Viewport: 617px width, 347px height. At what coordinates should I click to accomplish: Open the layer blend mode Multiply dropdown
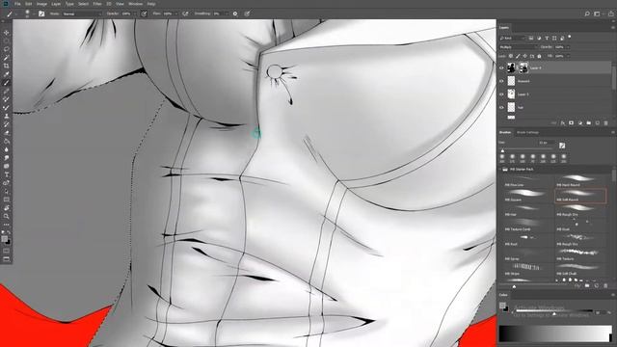518,47
